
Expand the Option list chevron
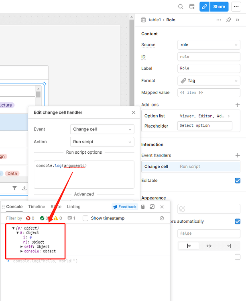tap(229, 116)
